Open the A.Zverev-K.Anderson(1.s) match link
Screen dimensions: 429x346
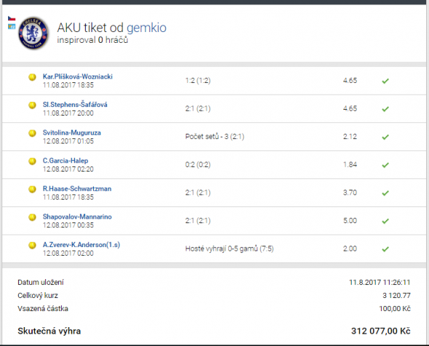(x=81, y=244)
